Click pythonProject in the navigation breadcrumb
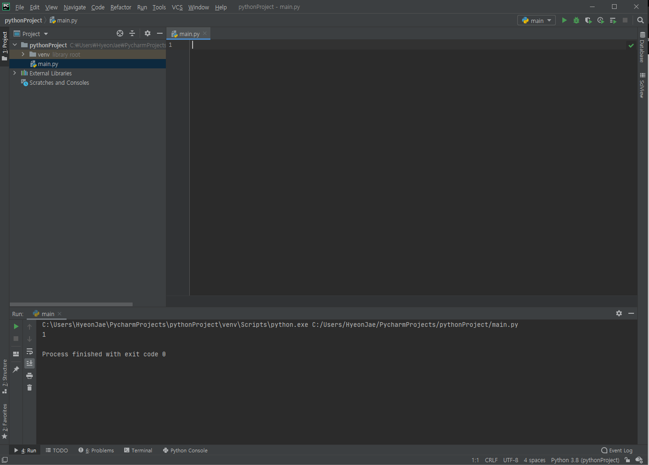649x465 pixels. (x=23, y=20)
